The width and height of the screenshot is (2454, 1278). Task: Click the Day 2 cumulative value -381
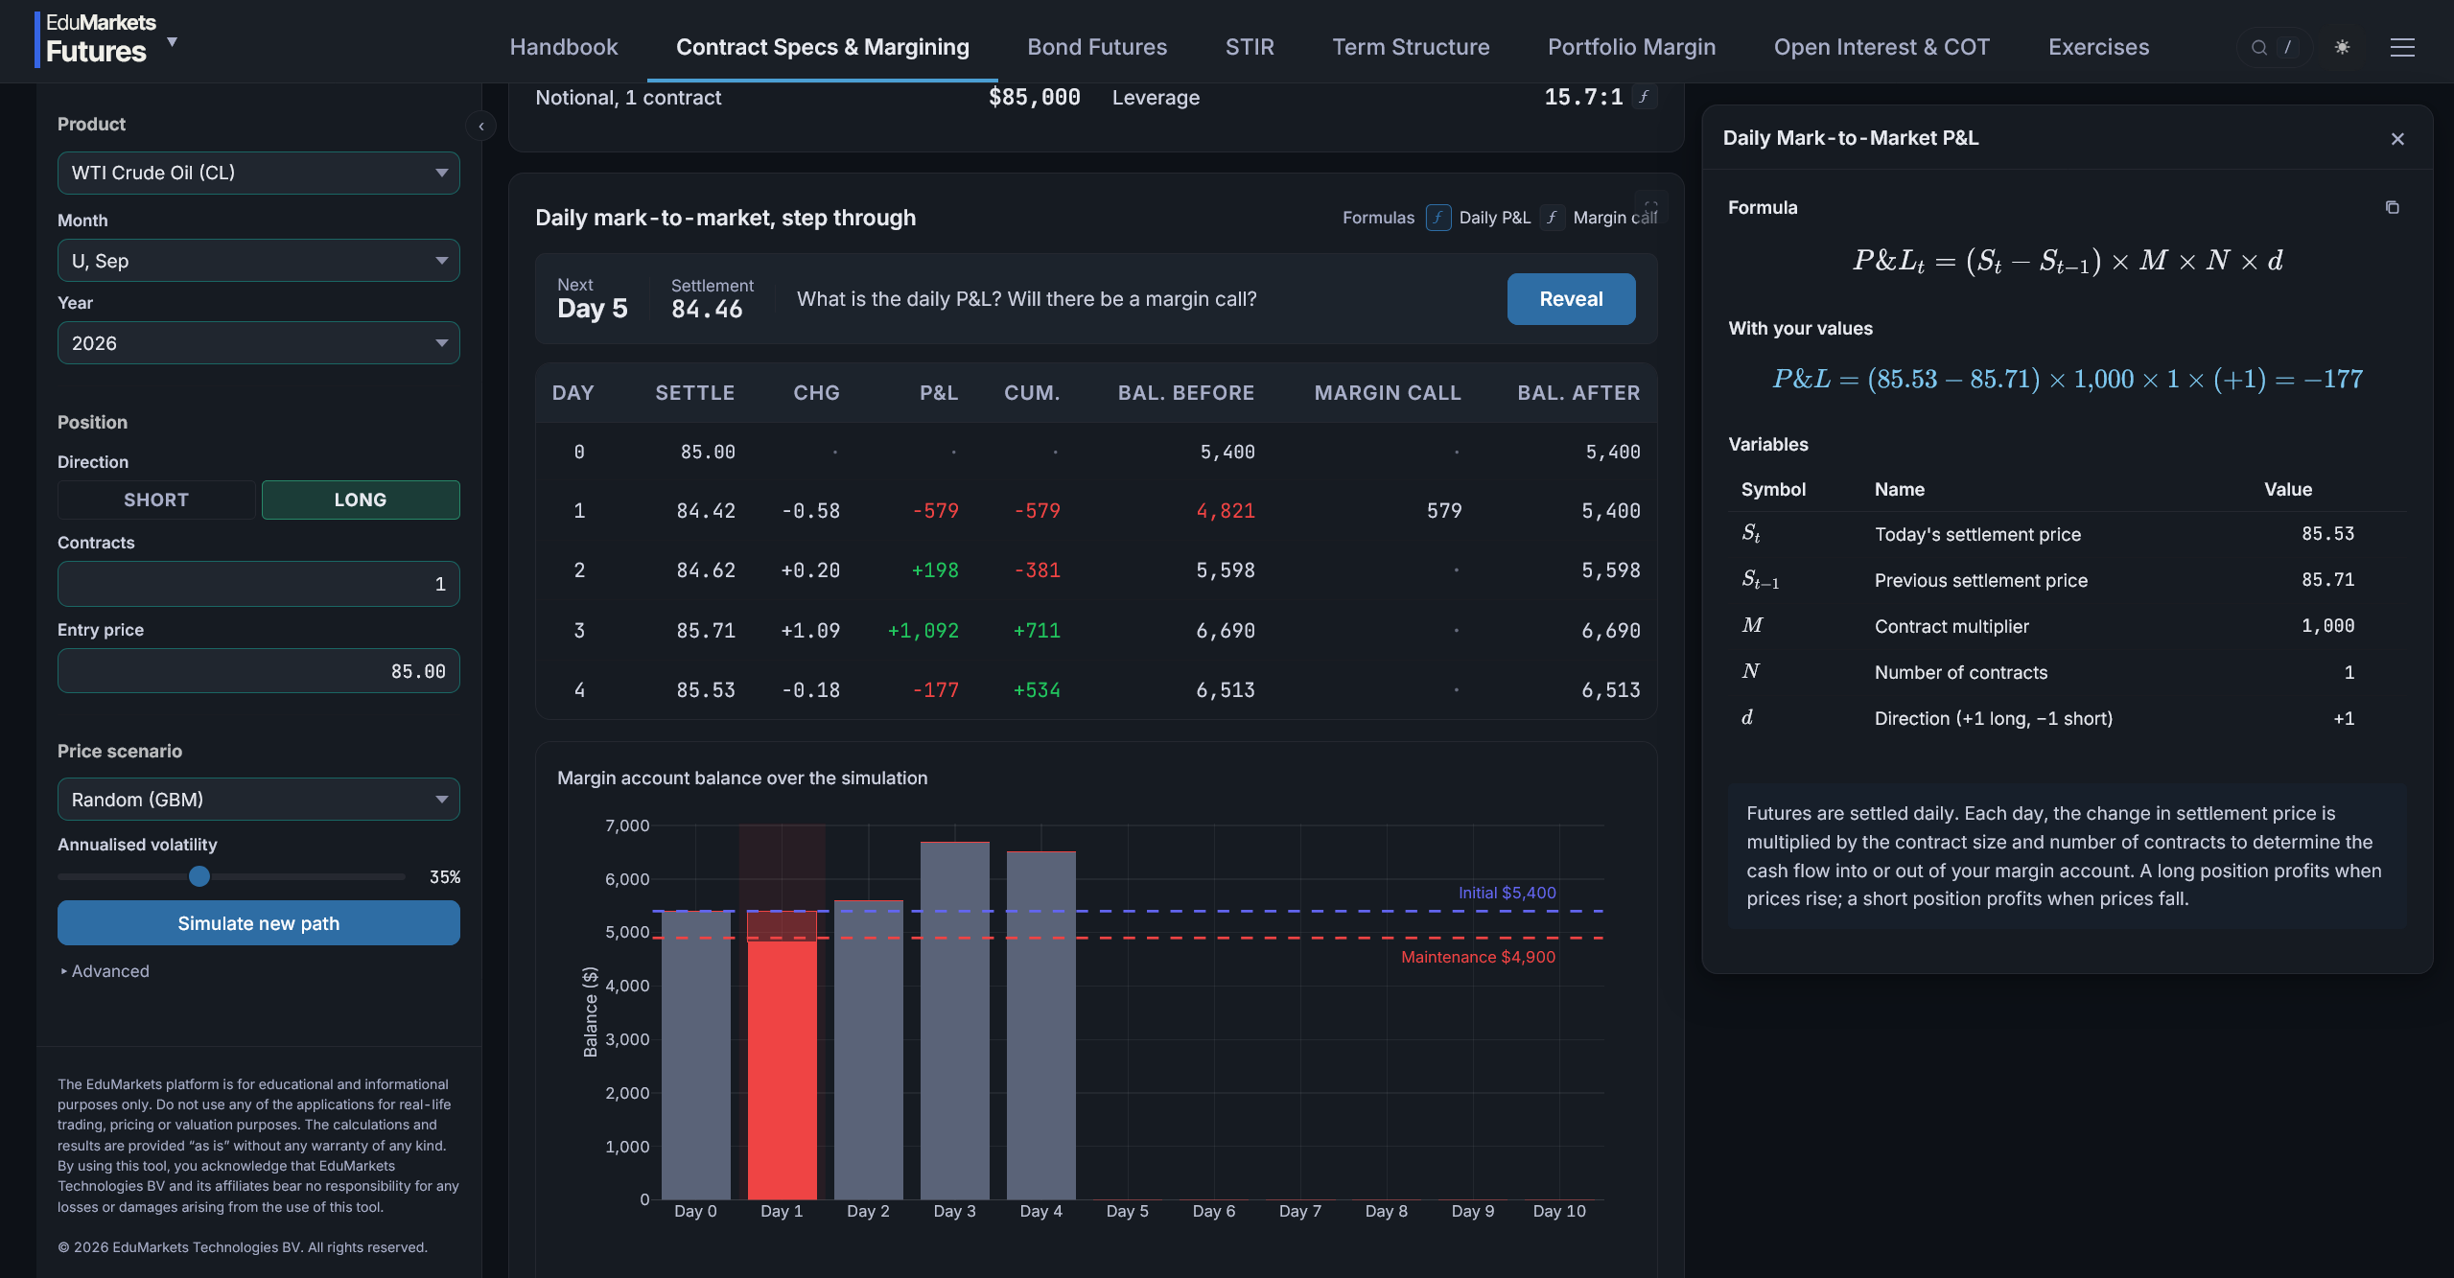tap(1037, 570)
